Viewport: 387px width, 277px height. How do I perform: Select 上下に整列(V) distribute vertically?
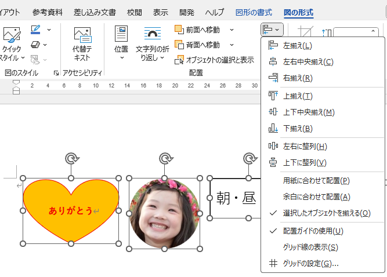pyautogui.click(x=323, y=163)
